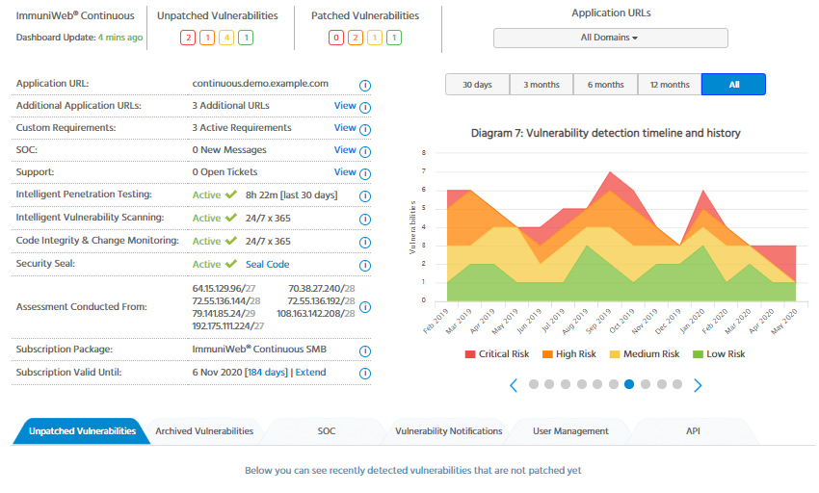This screenshot has width=819, height=493.
Task: Click the continuous.demo.example.com URL text
Action: pyautogui.click(x=260, y=84)
